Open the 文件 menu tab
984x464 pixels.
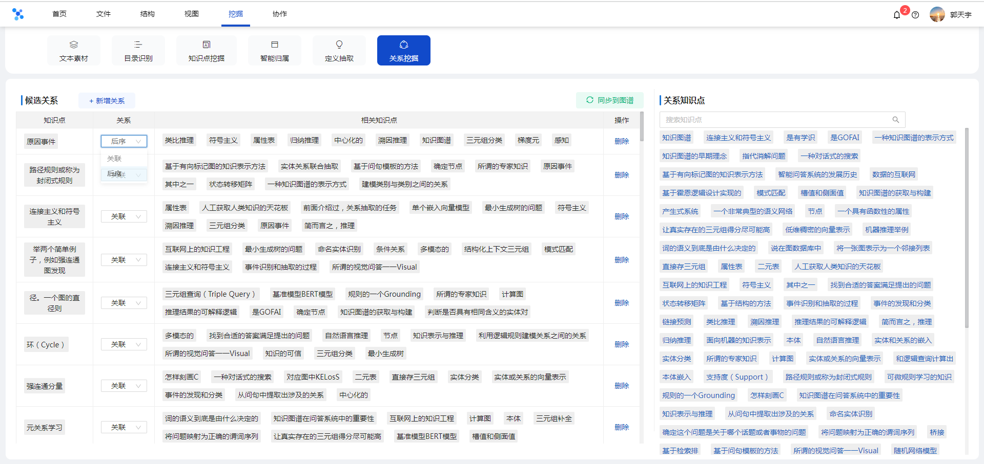(104, 14)
